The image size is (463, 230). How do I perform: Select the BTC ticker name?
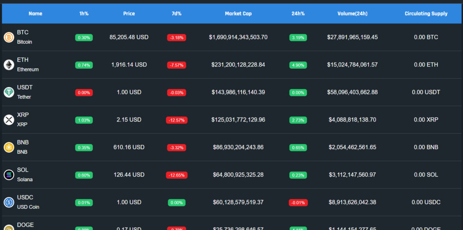tap(23, 33)
